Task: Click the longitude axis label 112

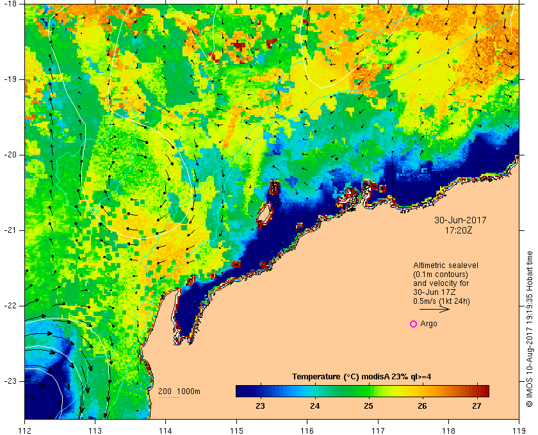Action: 25,430
